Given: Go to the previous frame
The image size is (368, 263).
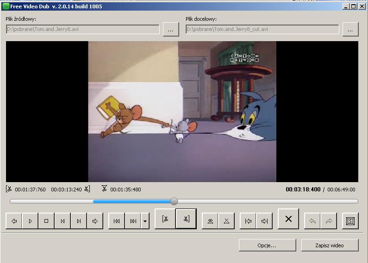Looking at the screenshot, I should click(x=62, y=221).
